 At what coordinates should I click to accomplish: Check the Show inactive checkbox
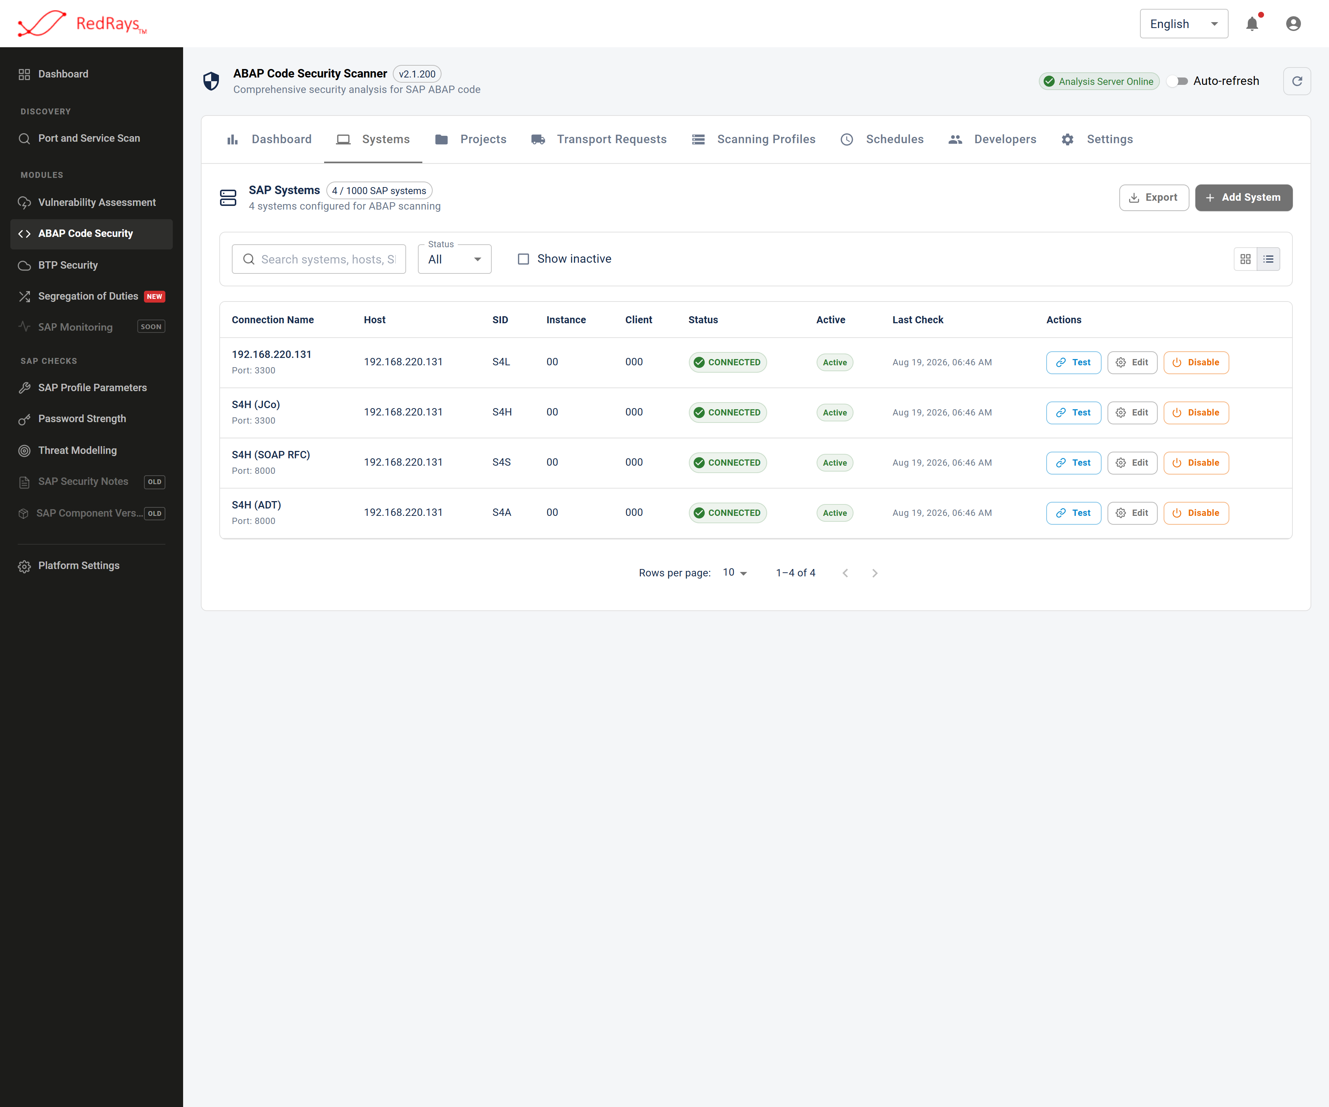(523, 259)
